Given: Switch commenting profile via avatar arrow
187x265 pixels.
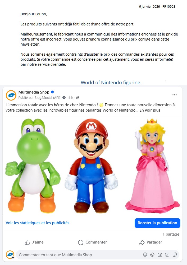Looking at the screenshot, I should click(x=13, y=258).
